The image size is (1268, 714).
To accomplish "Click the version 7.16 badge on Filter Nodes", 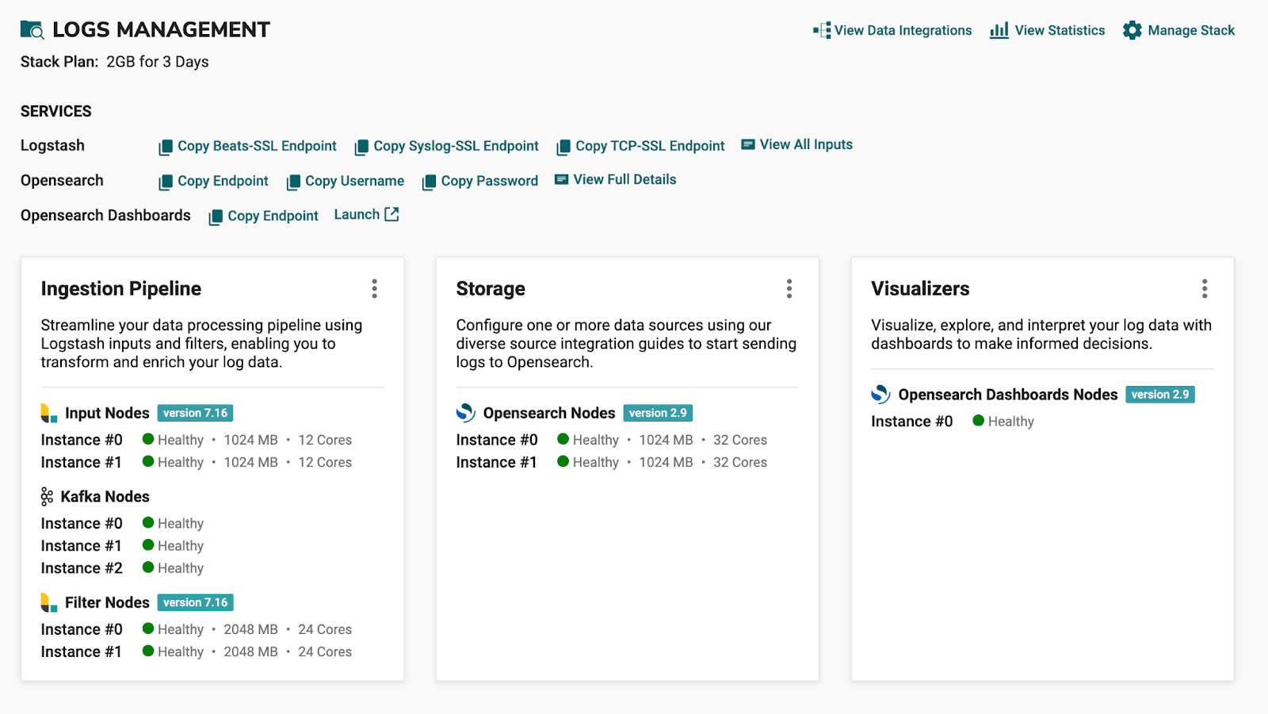I will 195,602.
